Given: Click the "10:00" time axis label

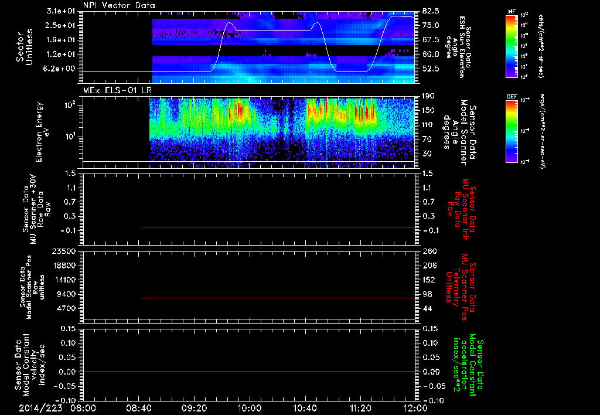Looking at the screenshot, I should coord(249,408).
